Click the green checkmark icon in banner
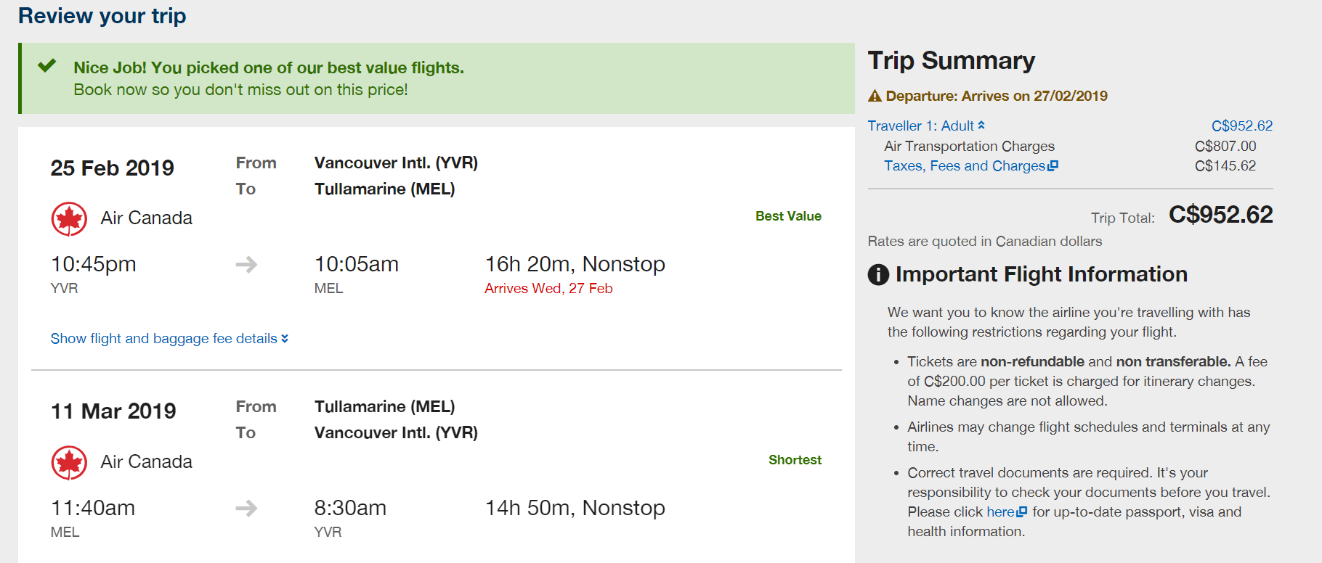This screenshot has height=563, width=1322. [x=47, y=66]
